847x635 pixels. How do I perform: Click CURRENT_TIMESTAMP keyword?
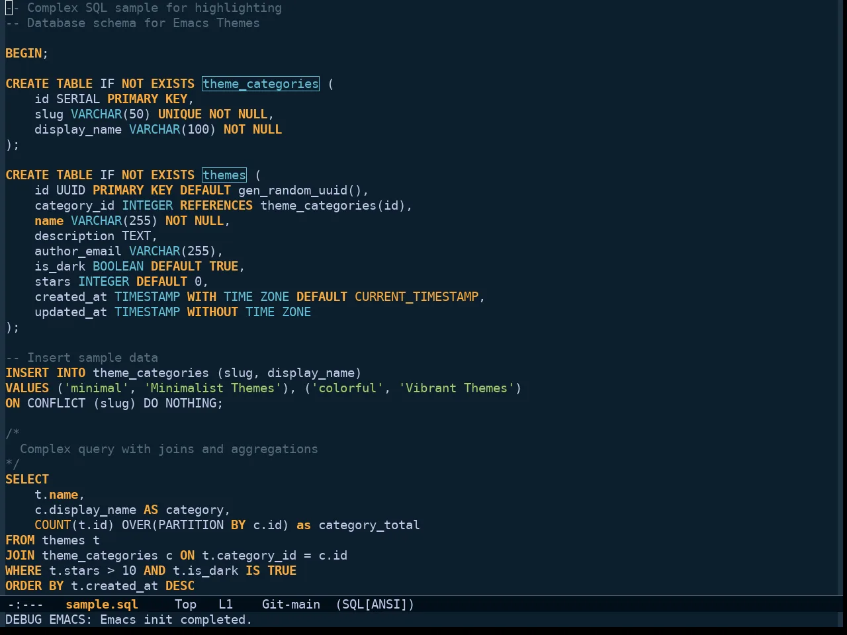416,296
